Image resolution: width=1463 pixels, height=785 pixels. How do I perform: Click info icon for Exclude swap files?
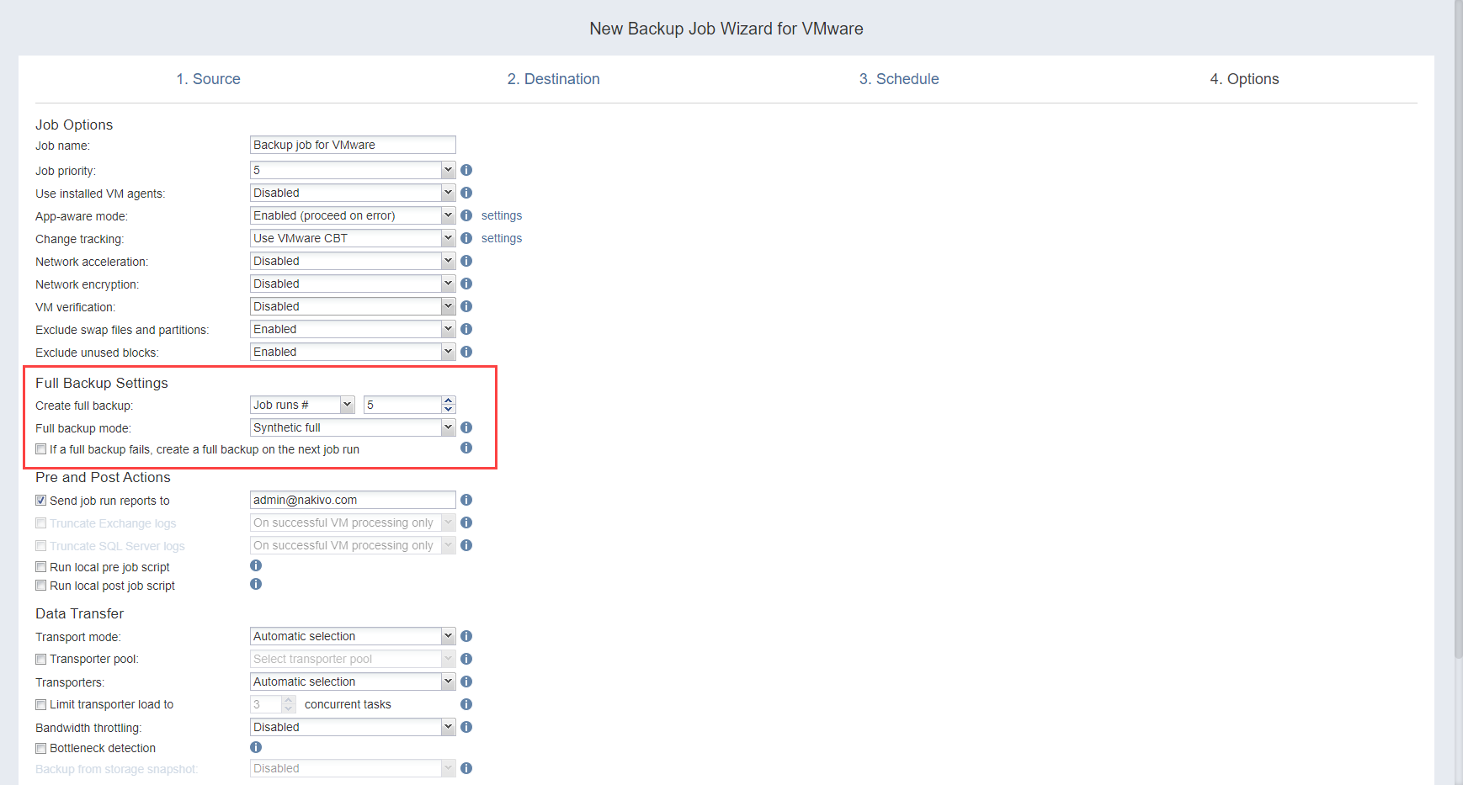[466, 329]
